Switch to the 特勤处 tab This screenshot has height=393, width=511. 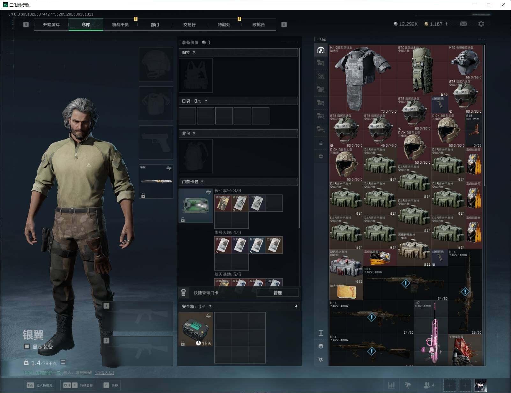coord(224,25)
